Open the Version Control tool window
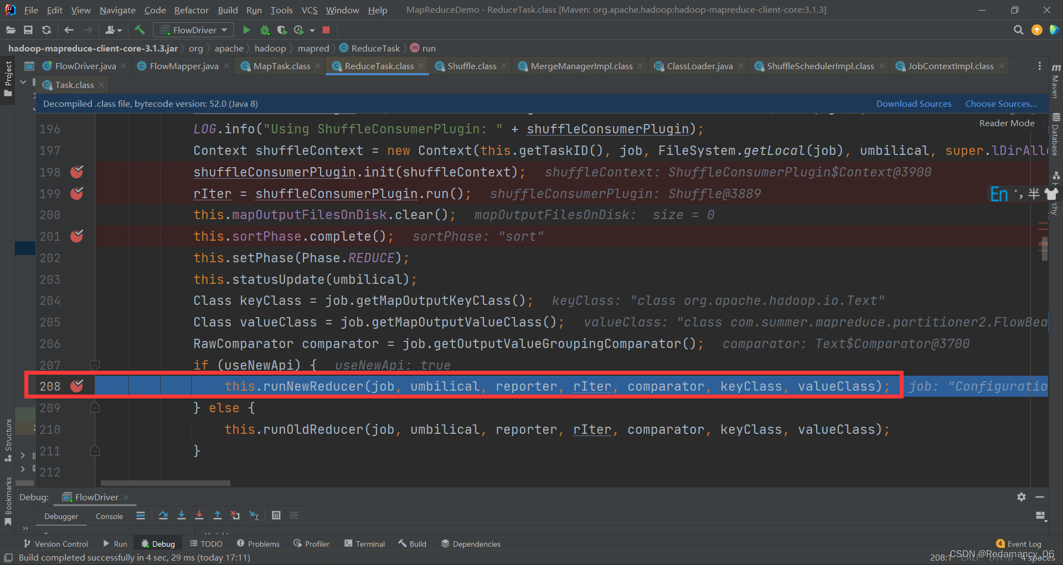Viewport: 1063px width, 565px height. tap(56, 544)
